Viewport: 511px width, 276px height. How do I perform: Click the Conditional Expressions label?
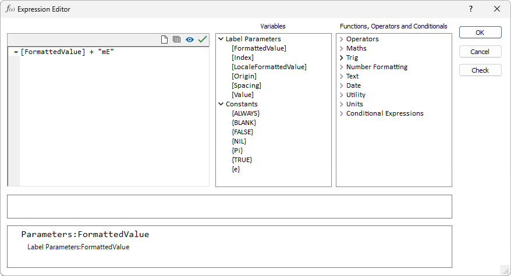coord(385,113)
